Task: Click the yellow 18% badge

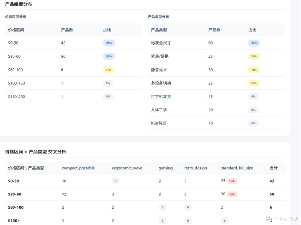Action: [x=254, y=70]
